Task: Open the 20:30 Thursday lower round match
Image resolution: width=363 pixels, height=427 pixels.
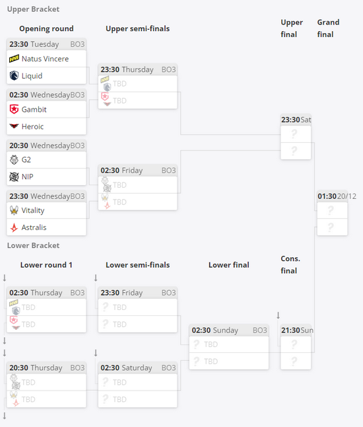Action: (x=46, y=385)
